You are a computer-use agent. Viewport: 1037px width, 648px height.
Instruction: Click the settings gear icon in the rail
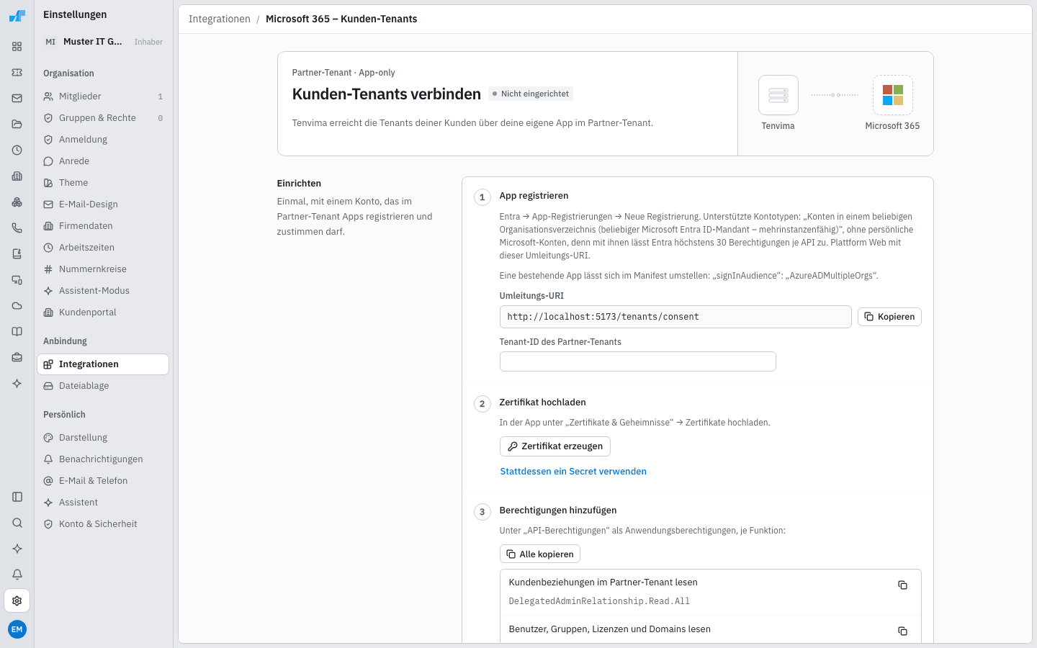[17, 600]
